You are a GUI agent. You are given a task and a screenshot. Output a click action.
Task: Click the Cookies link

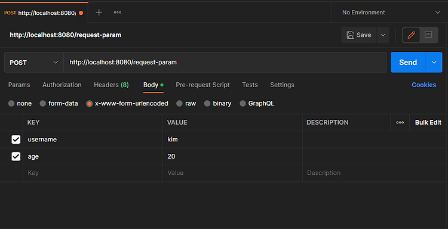click(x=424, y=85)
